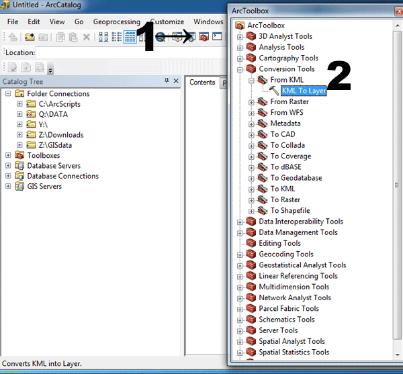Expand the From Raster toolset

pos(251,103)
